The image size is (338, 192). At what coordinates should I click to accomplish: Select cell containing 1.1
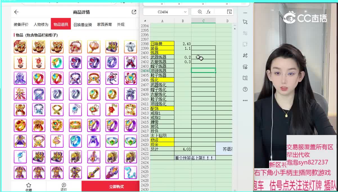[183, 48]
